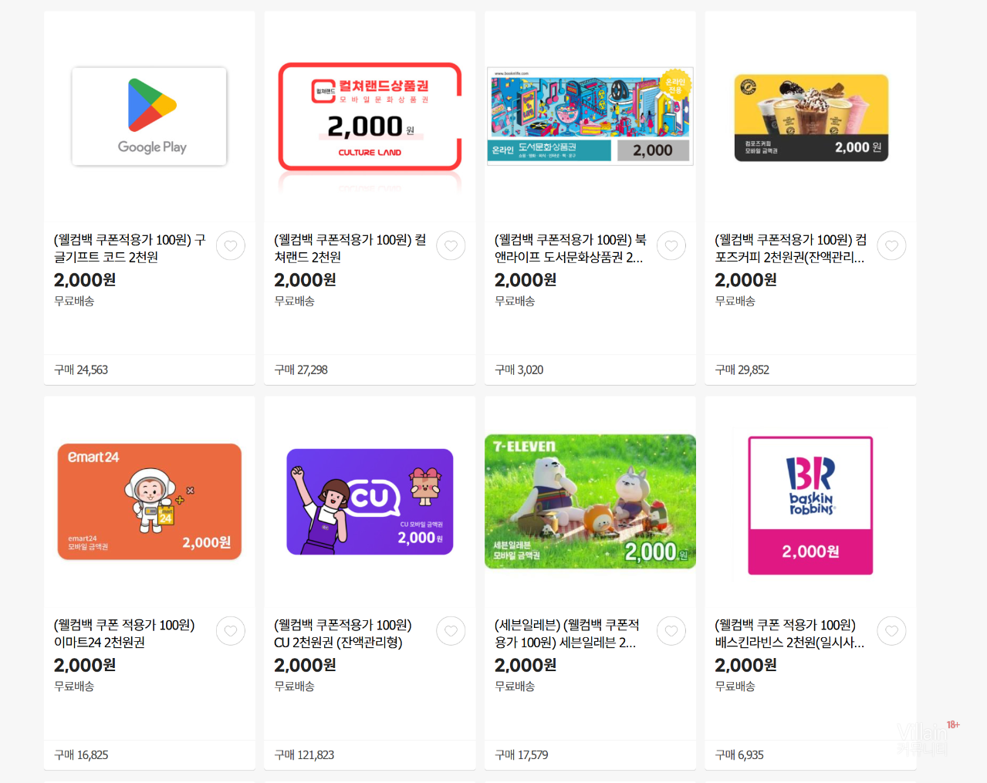
Task: Click the 이마트24 2천원권 product title
Action: point(123,633)
